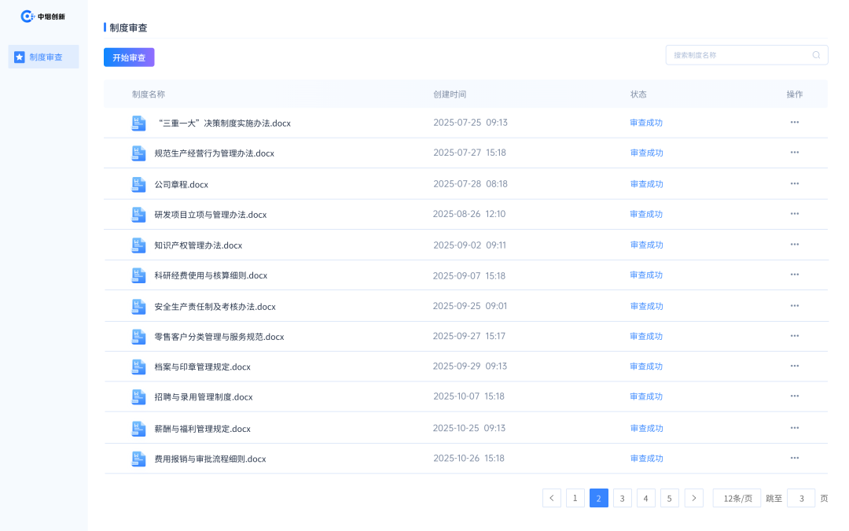Open the more-actions menu for 档案与印章管理规定.docx
The width and height of the screenshot is (849, 531).
pyautogui.click(x=794, y=367)
